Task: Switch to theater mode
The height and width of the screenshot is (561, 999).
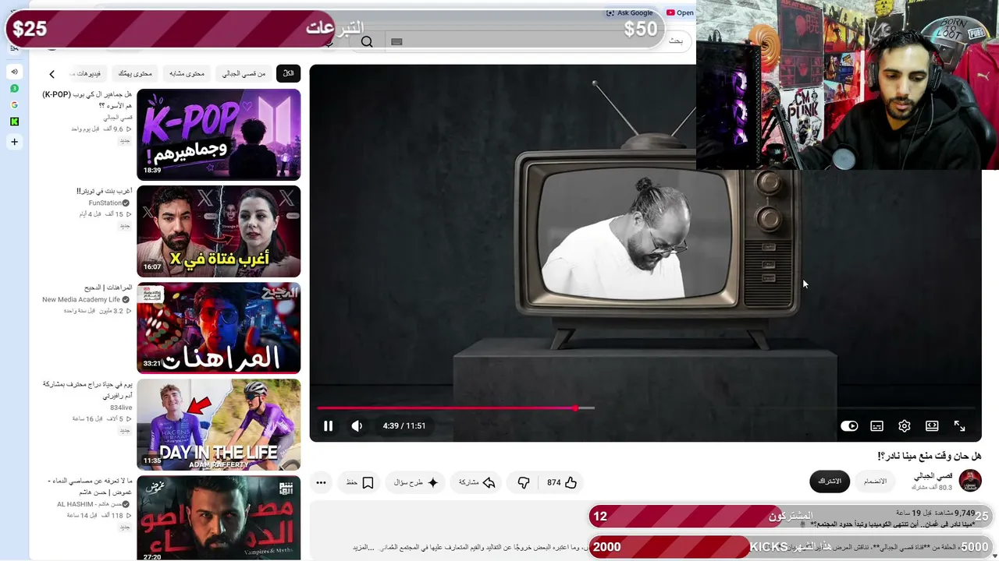Action: tap(932, 426)
